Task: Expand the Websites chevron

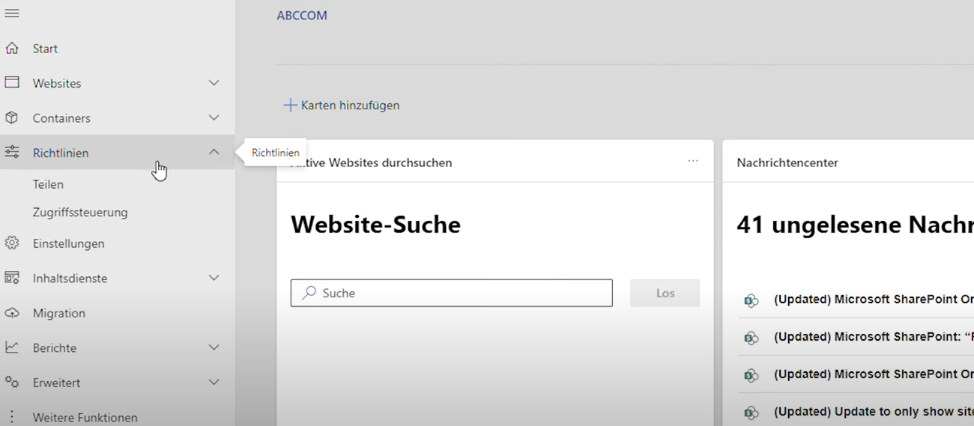Action: [x=214, y=82]
